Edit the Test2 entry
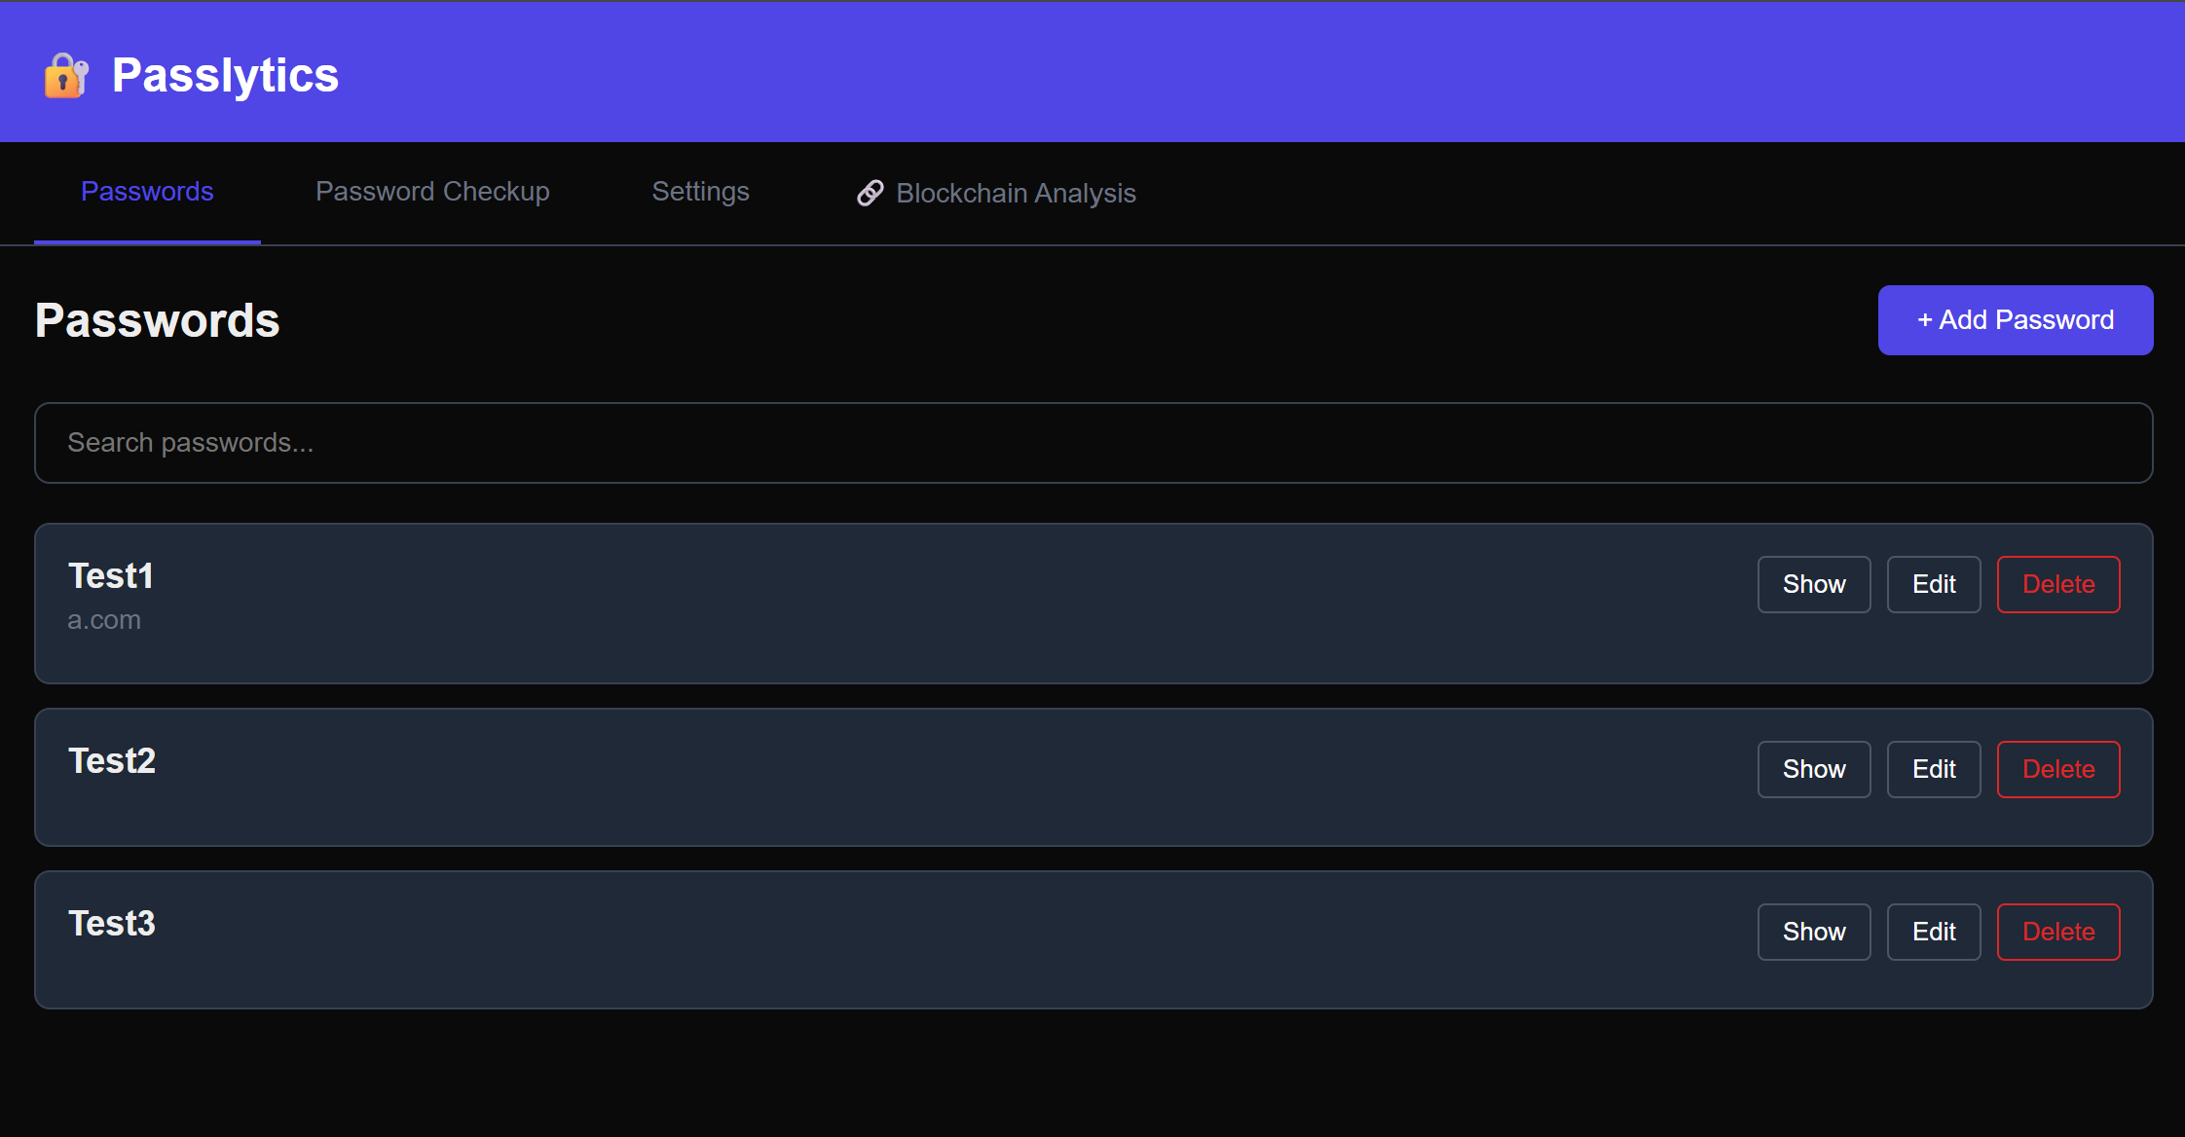This screenshot has width=2185, height=1137. 1933,769
